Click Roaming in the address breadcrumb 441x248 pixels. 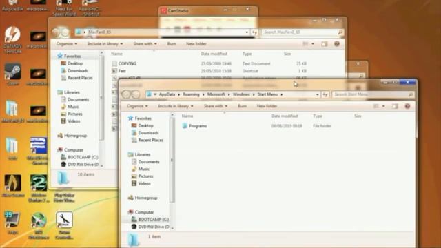[x=191, y=94]
